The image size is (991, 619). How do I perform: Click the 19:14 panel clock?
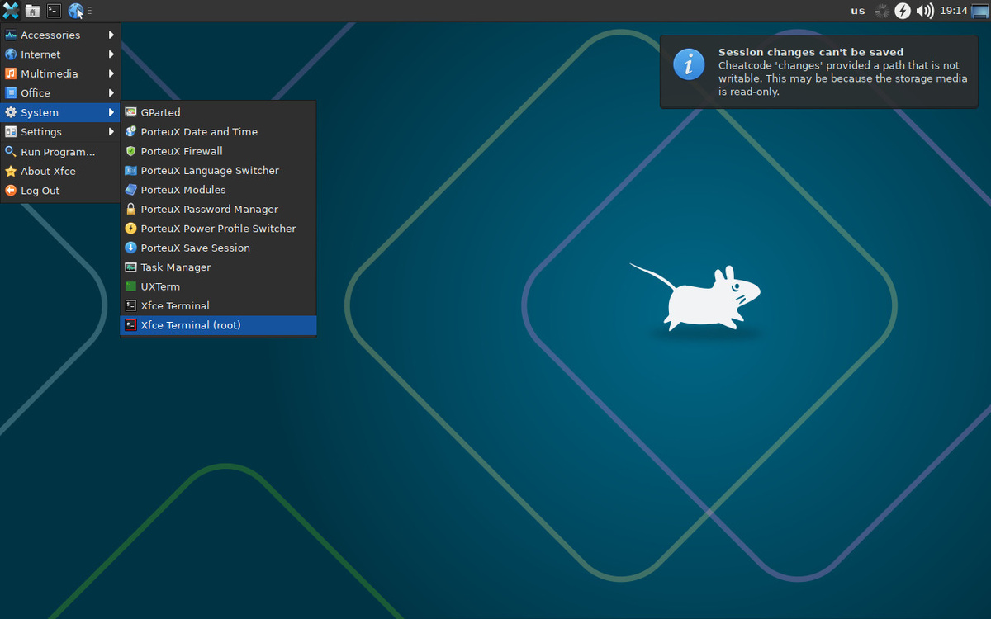coord(953,11)
